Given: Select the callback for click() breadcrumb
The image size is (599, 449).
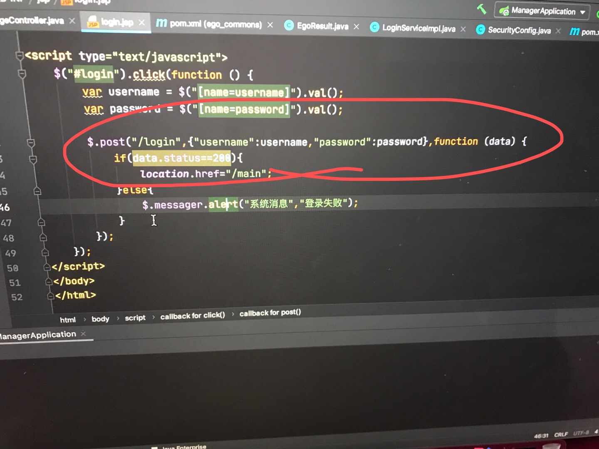Looking at the screenshot, I should 193,316.
